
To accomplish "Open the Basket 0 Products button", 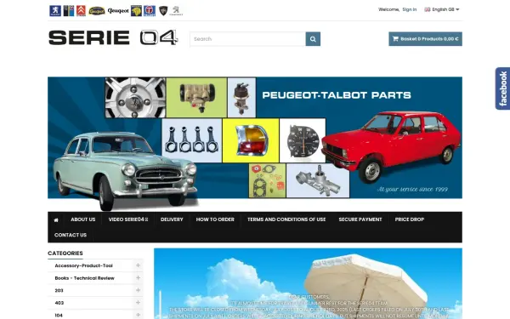I will tap(426, 39).
